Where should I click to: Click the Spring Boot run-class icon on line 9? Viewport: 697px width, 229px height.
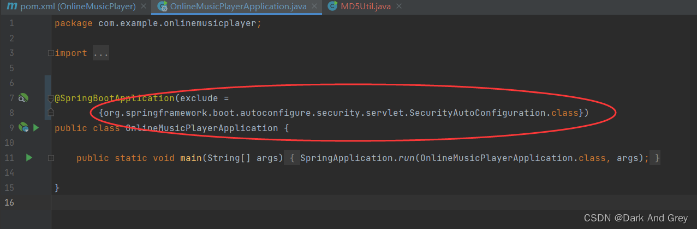[23, 127]
